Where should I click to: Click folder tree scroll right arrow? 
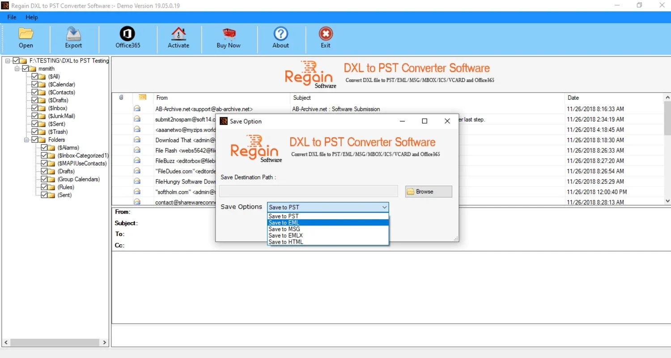[x=105, y=342]
